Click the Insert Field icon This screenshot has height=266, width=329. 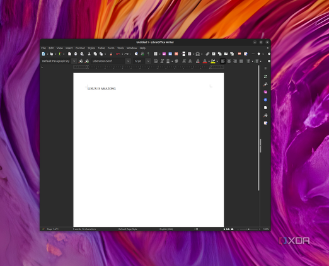[x=190, y=54]
